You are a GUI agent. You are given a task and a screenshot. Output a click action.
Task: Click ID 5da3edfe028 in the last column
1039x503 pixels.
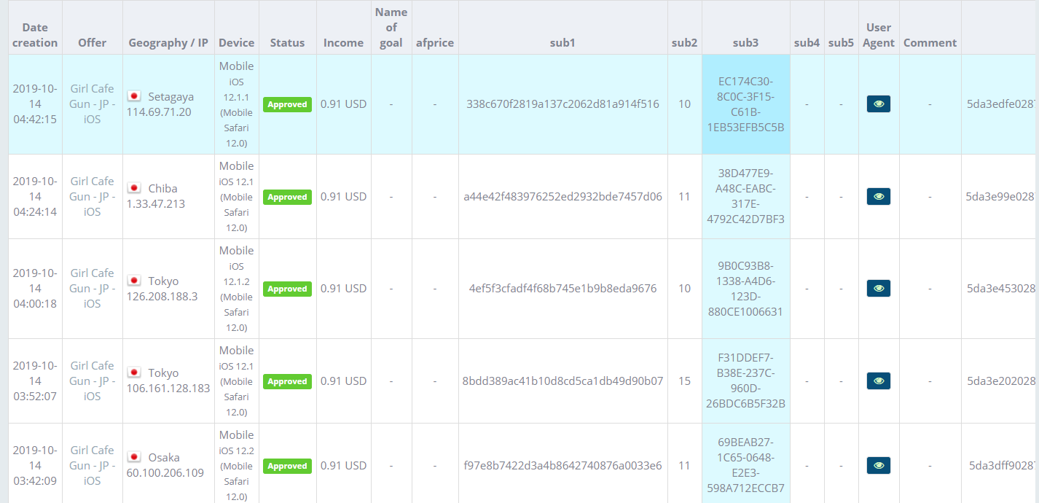1000,104
